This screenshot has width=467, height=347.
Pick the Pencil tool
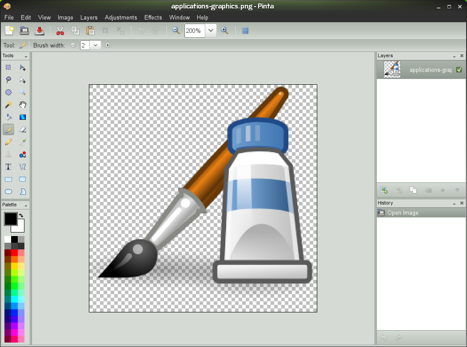8,142
